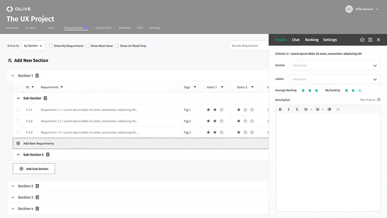Screen dimensions: 387x218
Task: Delete Sub-Section 2 using its trash icon
Action: coord(48,155)
